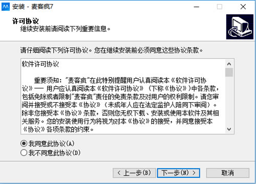Screen dimensions: 256x184
Task: Click the disabled maximize button
Action: 220,7
